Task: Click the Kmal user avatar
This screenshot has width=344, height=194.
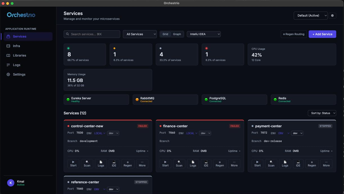Action: 11,183
